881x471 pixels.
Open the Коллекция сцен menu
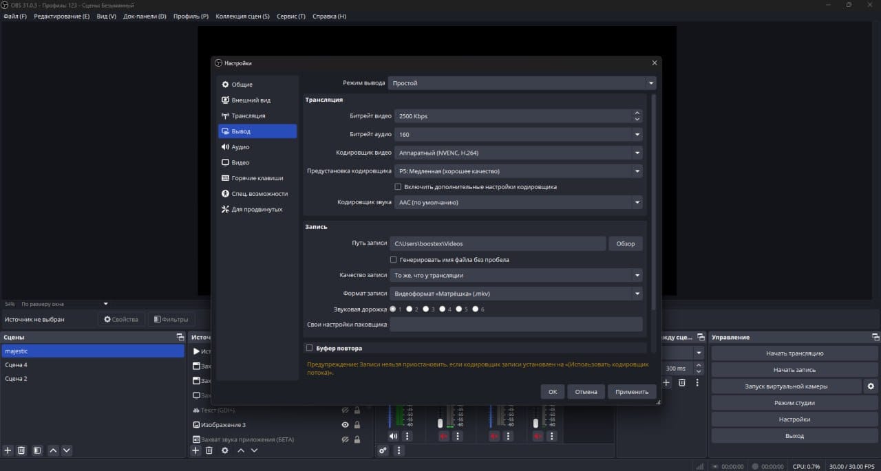[242, 16]
